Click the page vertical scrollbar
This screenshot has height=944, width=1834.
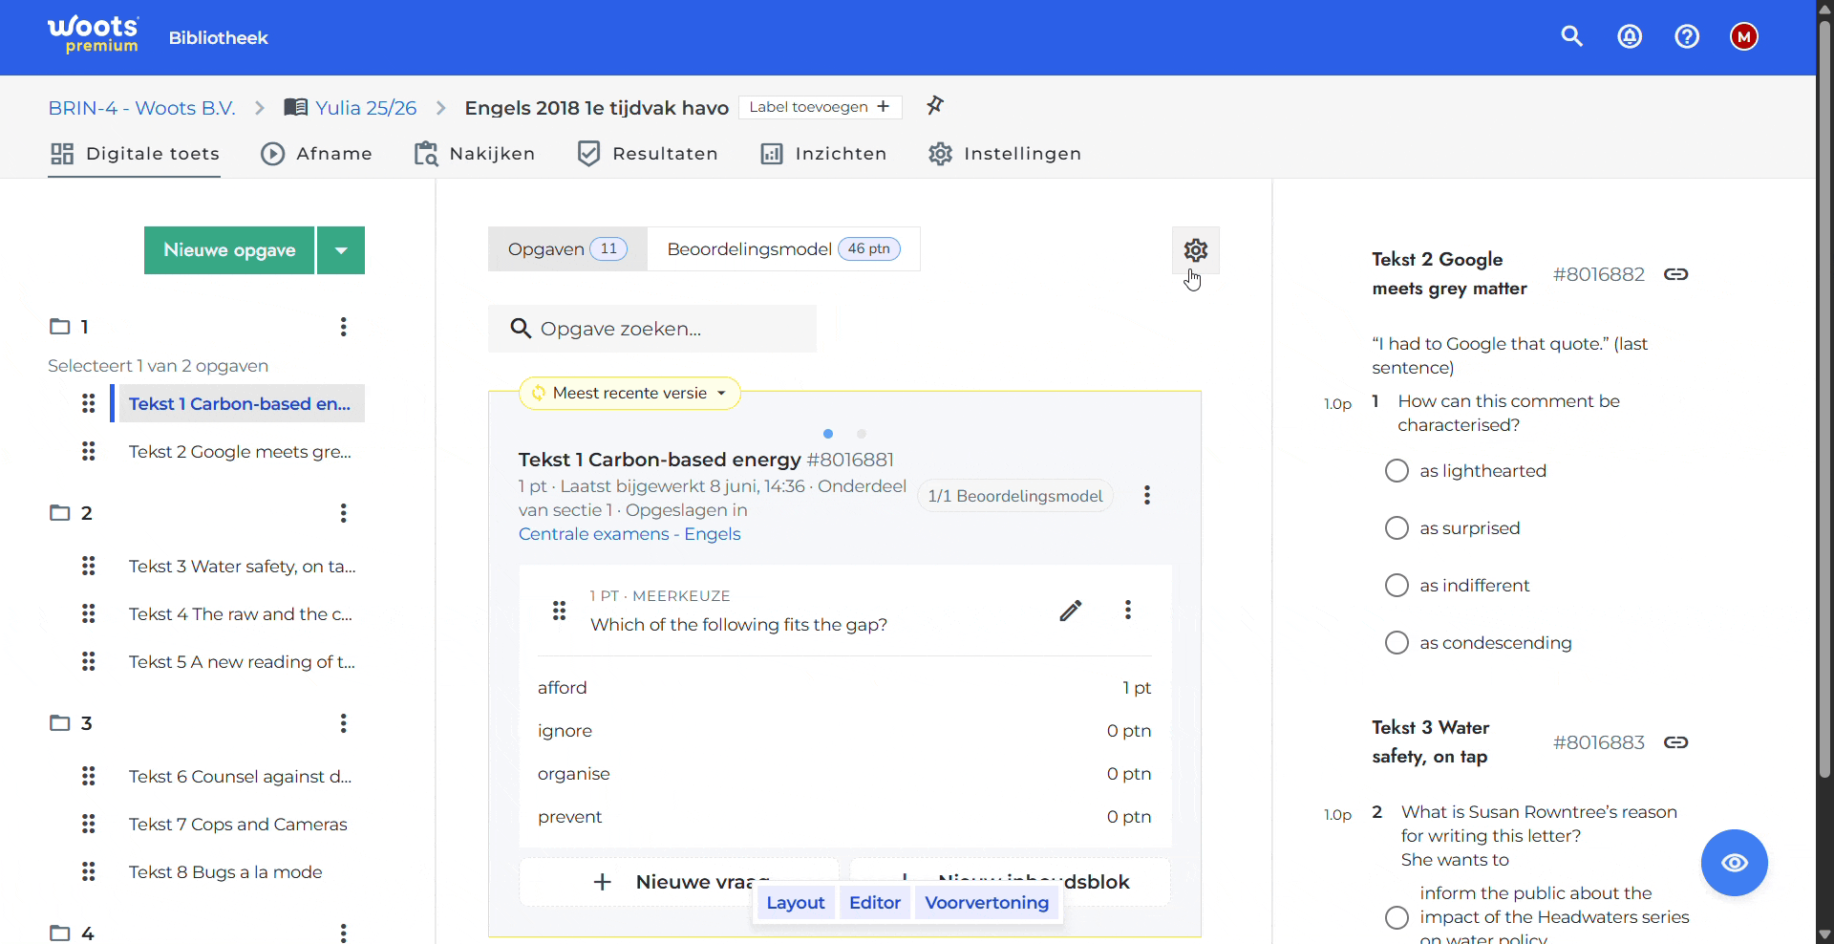(x=1824, y=398)
